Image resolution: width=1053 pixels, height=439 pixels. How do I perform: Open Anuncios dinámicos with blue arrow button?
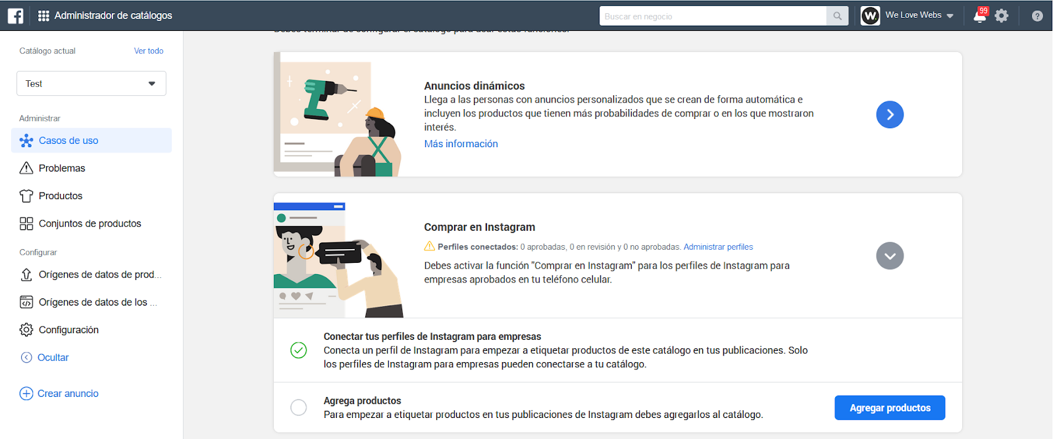pos(890,114)
